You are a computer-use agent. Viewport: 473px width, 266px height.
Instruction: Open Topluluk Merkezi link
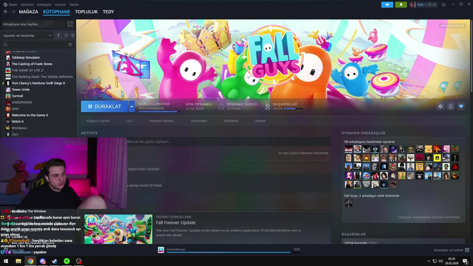[161, 121]
